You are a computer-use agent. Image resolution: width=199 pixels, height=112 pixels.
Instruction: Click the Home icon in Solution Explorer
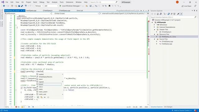coord(158,14)
